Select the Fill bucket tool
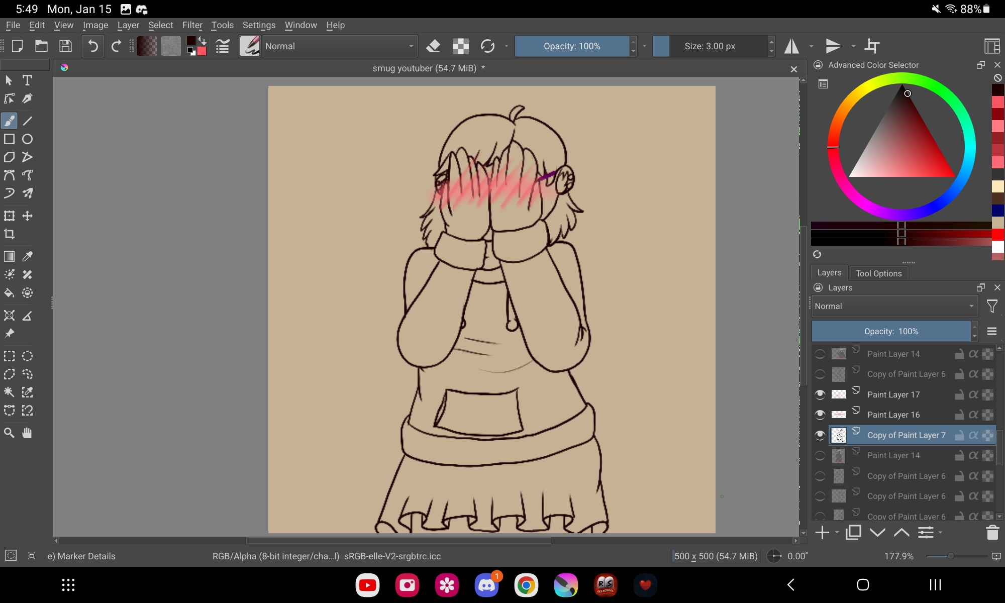 (x=9, y=293)
